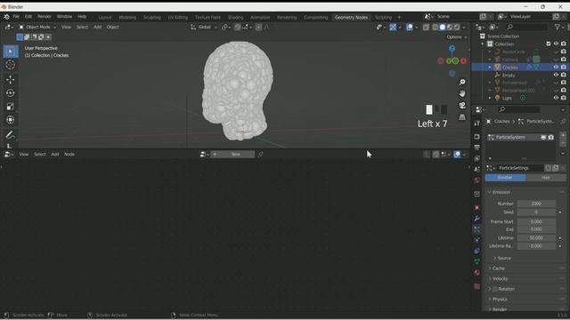The image size is (570, 320).
Task: Toggle camera view icon in viewport
Action: (x=462, y=105)
